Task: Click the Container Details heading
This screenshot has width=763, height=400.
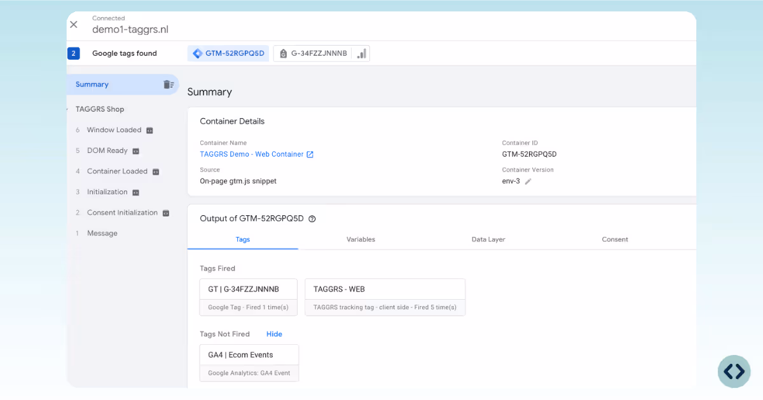Action: point(232,121)
